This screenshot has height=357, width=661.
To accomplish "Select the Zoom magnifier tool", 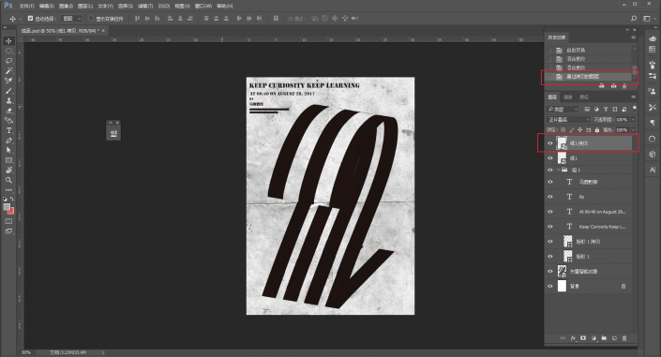I will pyautogui.click(x=8, y=181).
